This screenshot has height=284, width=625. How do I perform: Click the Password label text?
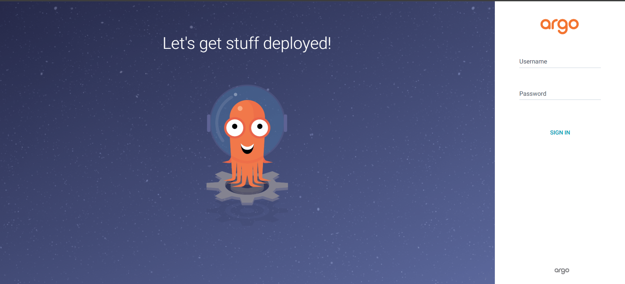click(x=533, y=94)
